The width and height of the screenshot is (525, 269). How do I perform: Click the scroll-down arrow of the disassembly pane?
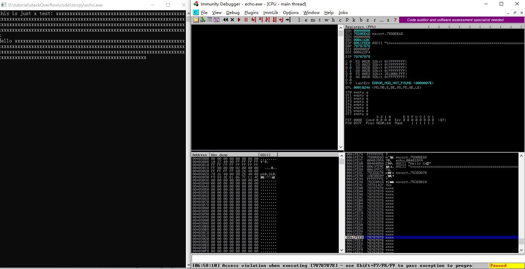click(x=341, y=147)
